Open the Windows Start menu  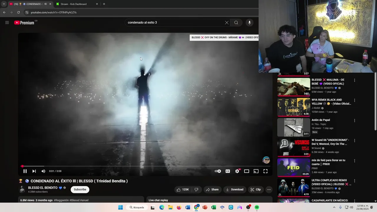[x=120, y=207]
